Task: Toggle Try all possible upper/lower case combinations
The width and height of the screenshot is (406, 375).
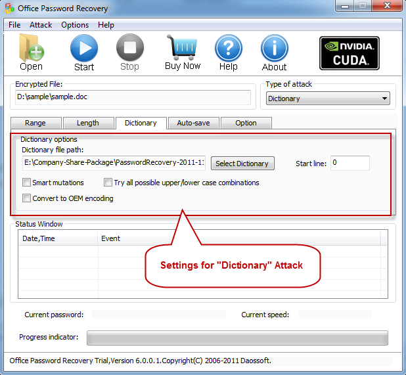Action: [x=108, y=183]
